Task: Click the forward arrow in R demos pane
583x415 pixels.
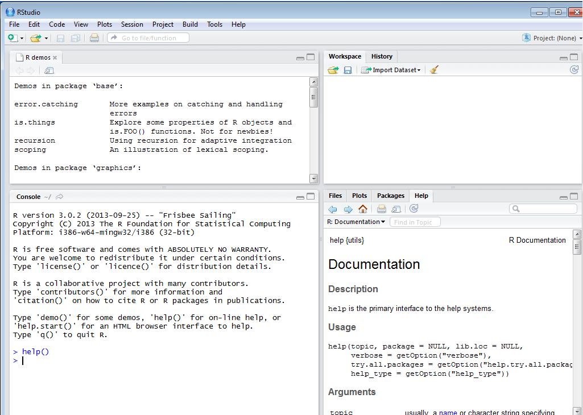Action: tap(31, 70)
